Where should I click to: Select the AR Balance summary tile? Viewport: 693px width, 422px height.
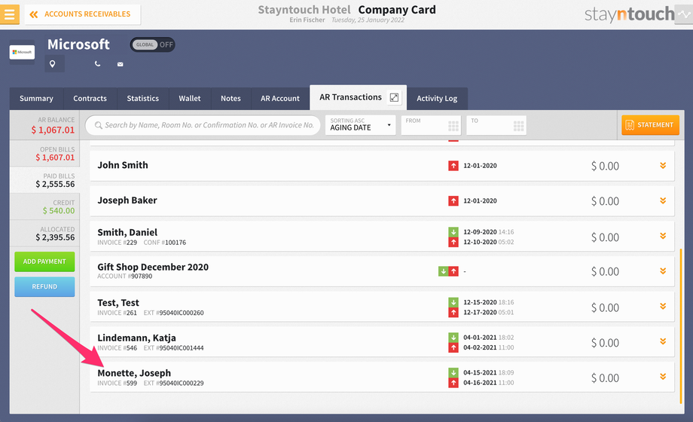pos(44,125)
